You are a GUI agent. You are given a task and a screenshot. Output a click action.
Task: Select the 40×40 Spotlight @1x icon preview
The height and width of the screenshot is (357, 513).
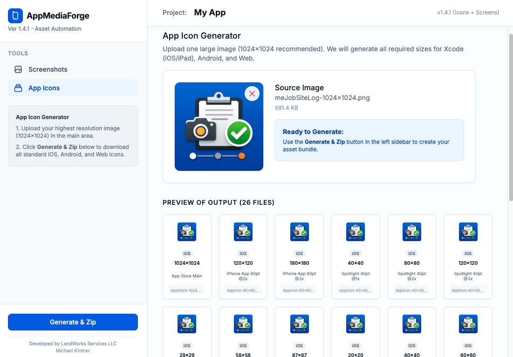(x=356, y=232)
